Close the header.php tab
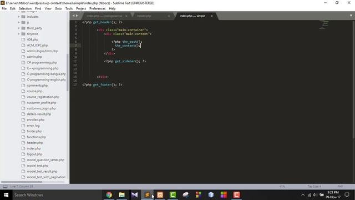 click(x=169, y=16)
